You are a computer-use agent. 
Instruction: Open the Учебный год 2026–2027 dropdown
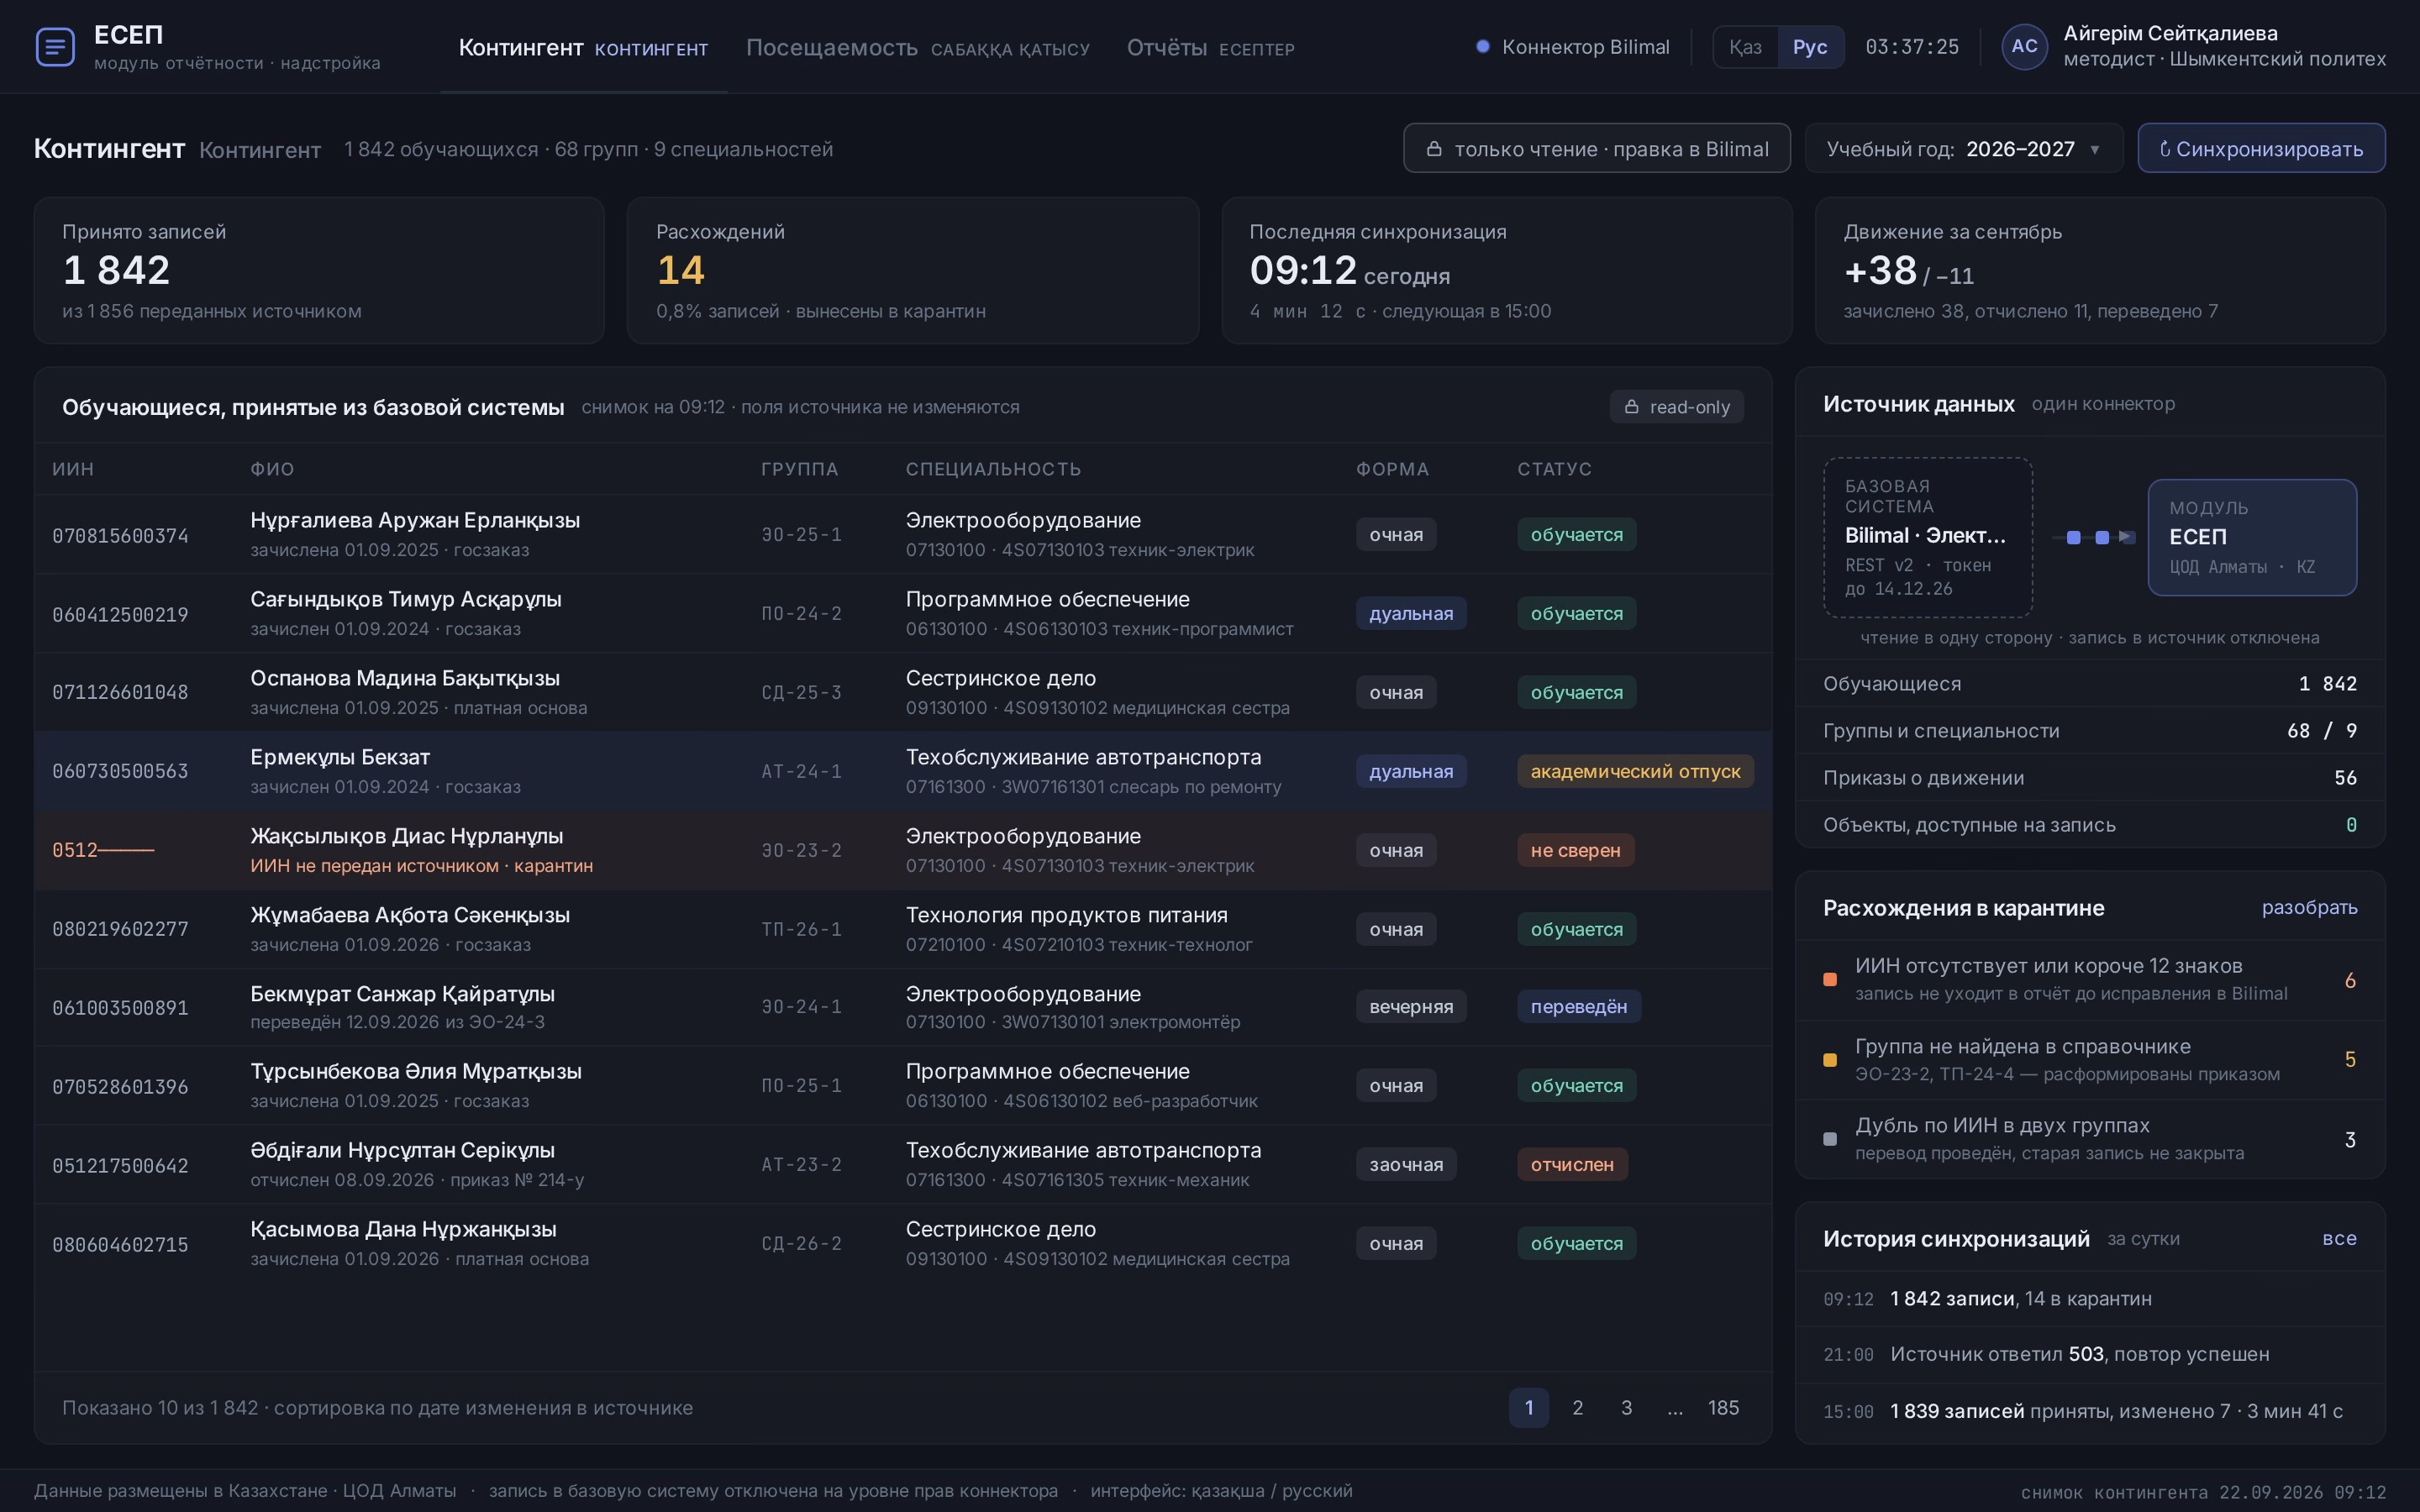(1963, 149)
